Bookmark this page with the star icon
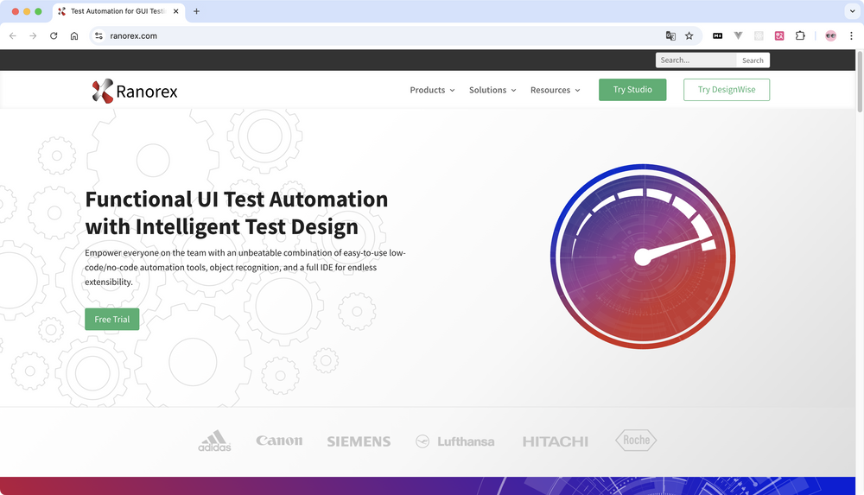The image size is (864, 495). (x=689, y=35)
